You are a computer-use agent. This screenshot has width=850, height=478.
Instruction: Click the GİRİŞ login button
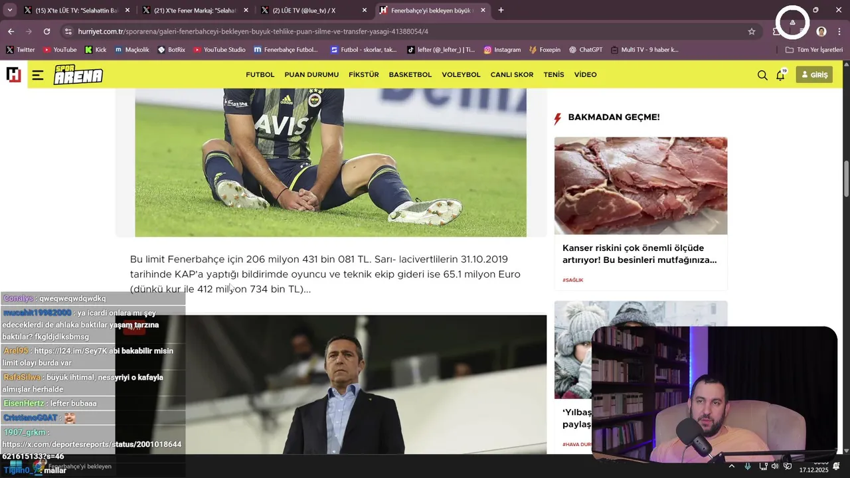[x=814, y=75]
